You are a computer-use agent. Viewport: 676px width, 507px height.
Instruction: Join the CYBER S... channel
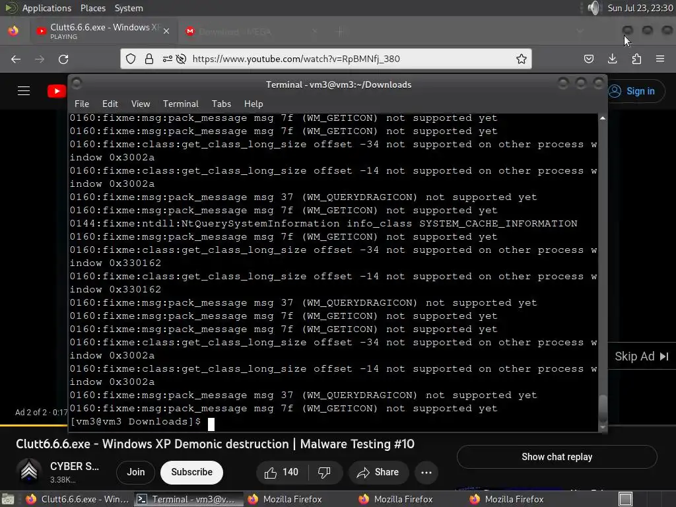pyautogui.click(x=136, y=472)
